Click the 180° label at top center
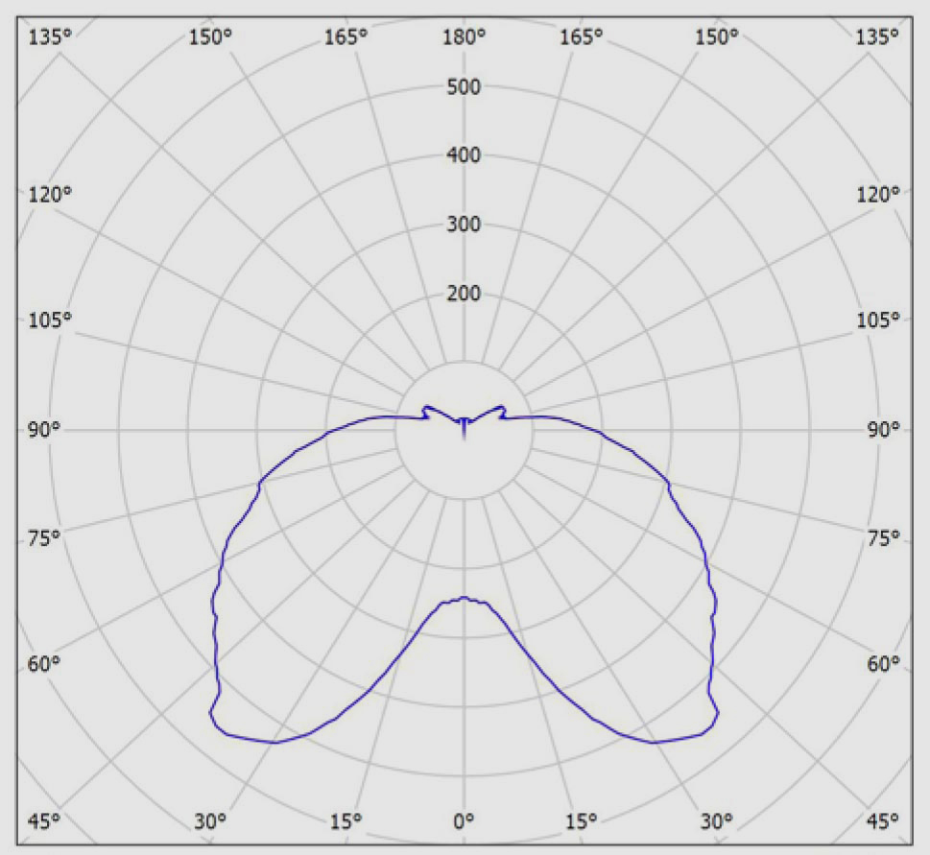 point(465,36)
